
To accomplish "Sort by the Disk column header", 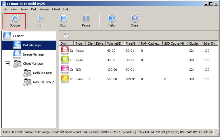I will pos(66,43).
